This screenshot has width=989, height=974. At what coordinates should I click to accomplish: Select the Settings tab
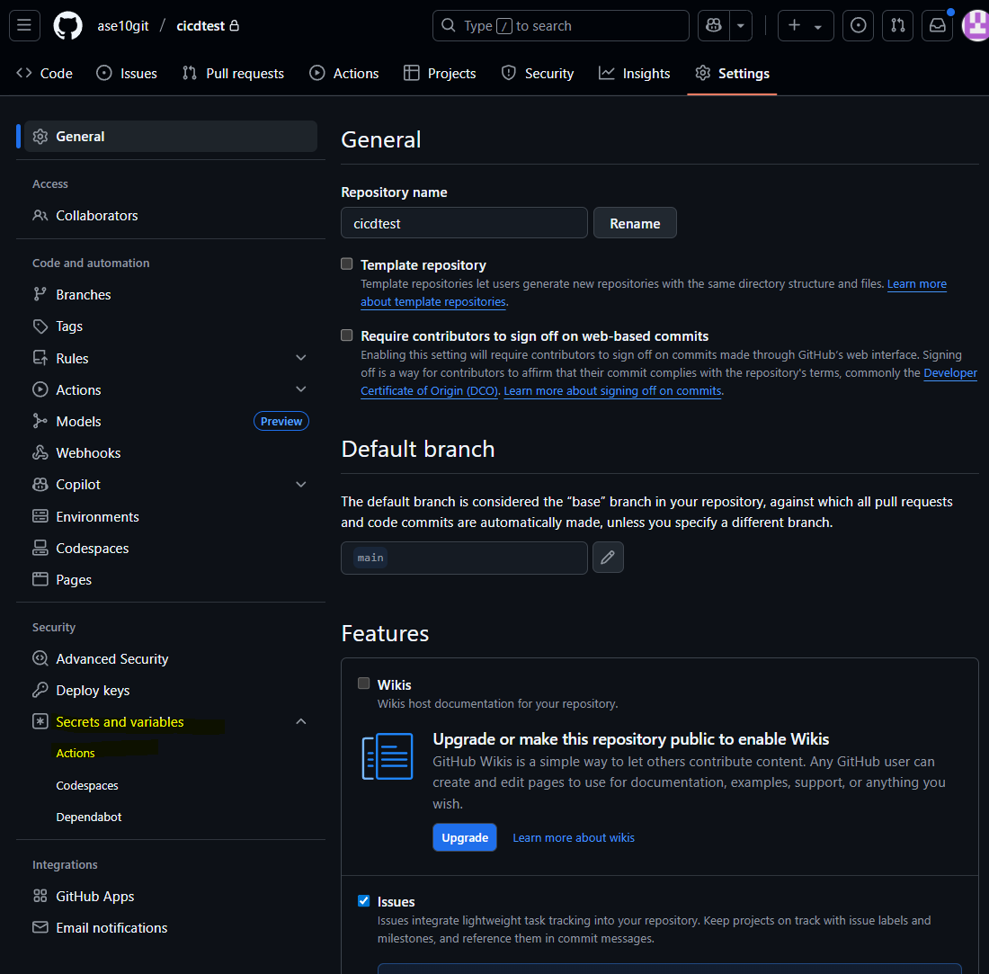tap(732, 73)
